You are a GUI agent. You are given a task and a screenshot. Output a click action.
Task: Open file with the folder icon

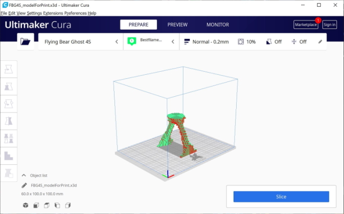tap(26, 41)
